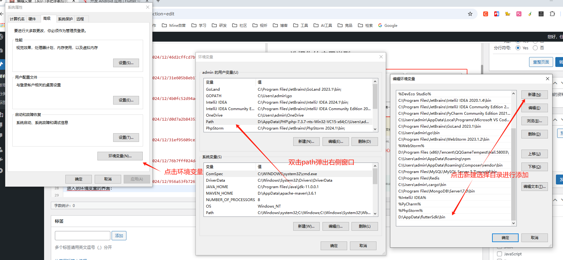Open the orange C browser extension

point(486,14)
